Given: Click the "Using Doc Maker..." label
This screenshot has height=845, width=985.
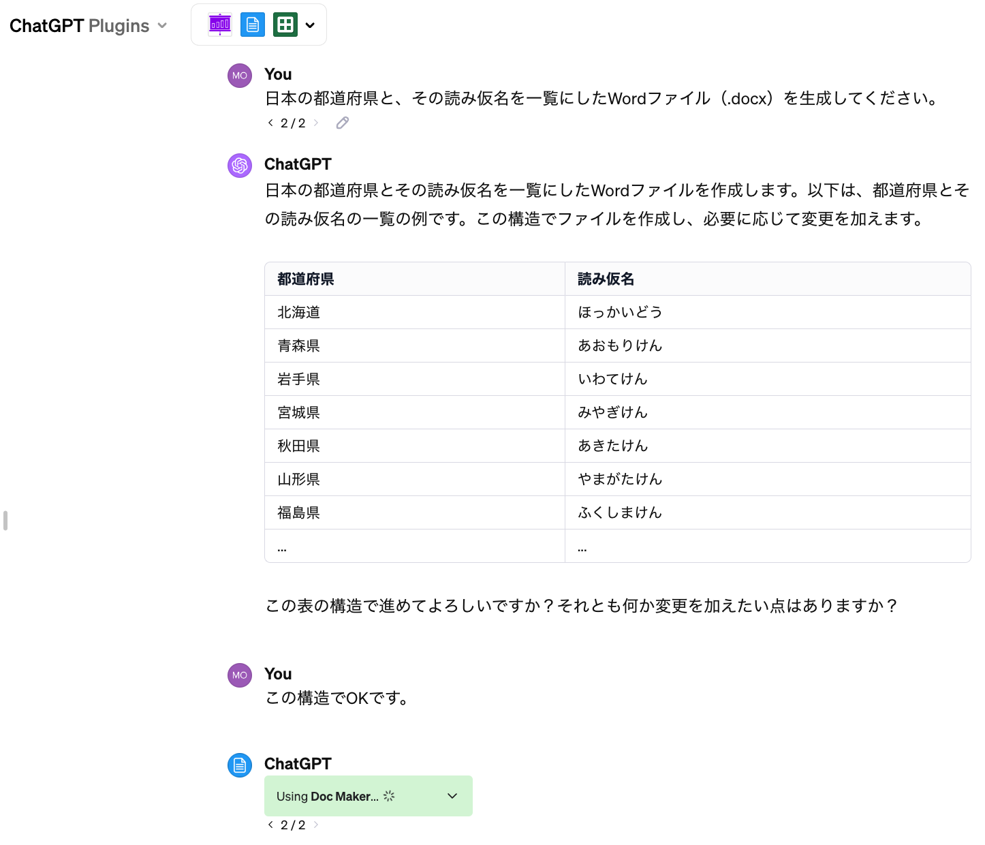Looking at the screenshot, I should point(327,796).
